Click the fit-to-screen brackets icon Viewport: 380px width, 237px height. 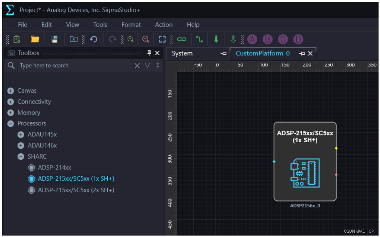[x=162, y=39]
